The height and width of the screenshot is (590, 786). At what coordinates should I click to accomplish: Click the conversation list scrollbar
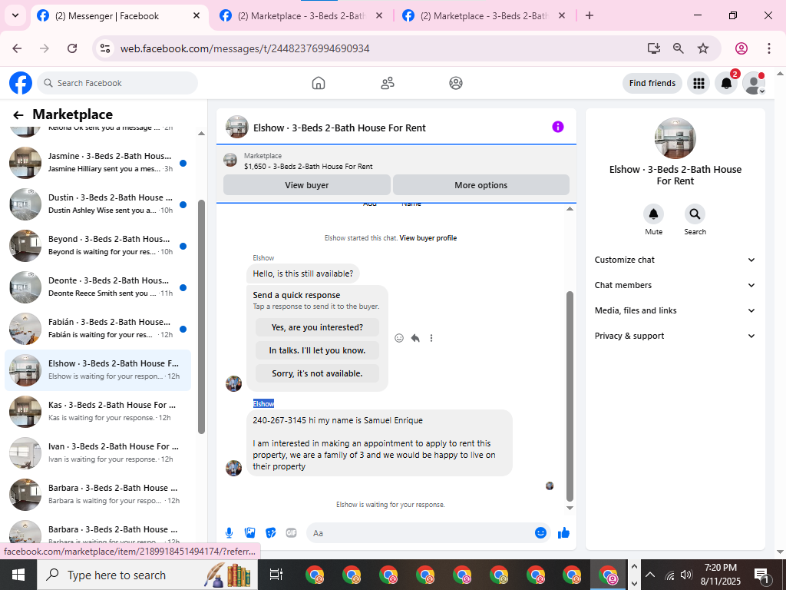202,317
